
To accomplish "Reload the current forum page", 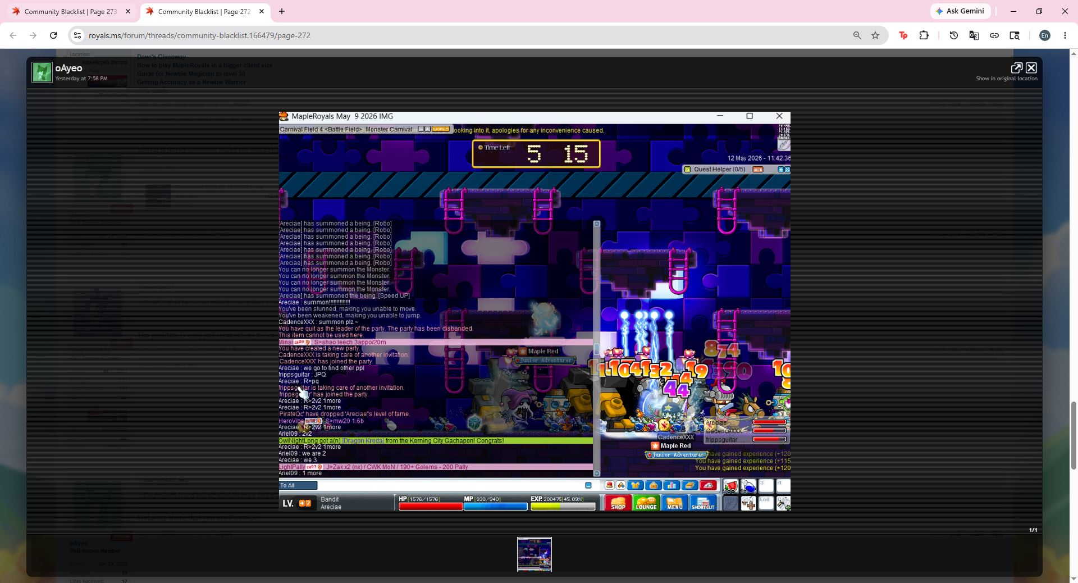I will click(53, 35).
